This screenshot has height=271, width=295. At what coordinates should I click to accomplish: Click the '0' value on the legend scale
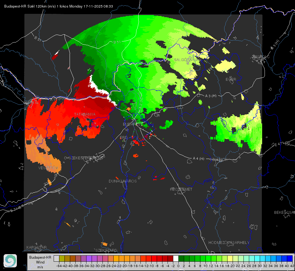178,266
